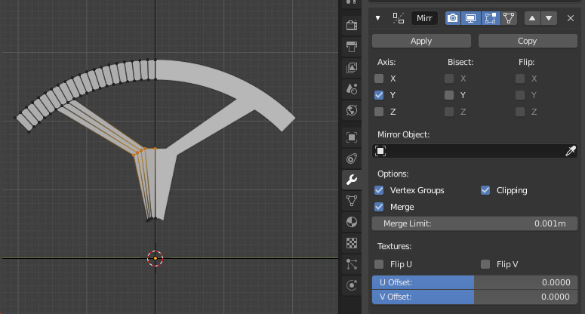The height and width of the screenshot is (314, 585).
Task: Move the modifier up in stack
Action: pos(532,18)
